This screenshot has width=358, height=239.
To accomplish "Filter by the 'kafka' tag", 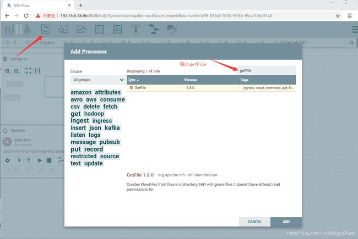I will coord(112,128).
